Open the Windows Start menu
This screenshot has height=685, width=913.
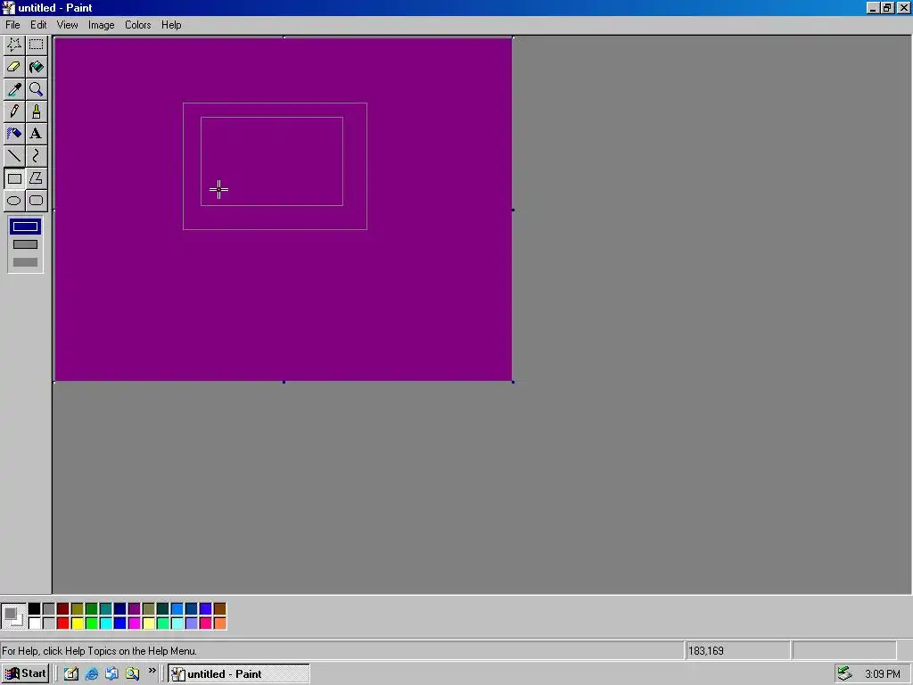[26, 674]
